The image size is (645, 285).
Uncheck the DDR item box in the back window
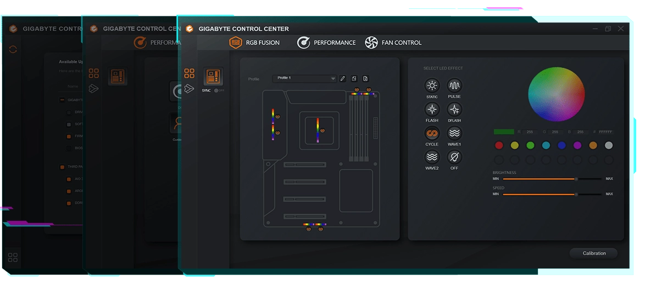[x=69, y=203]
